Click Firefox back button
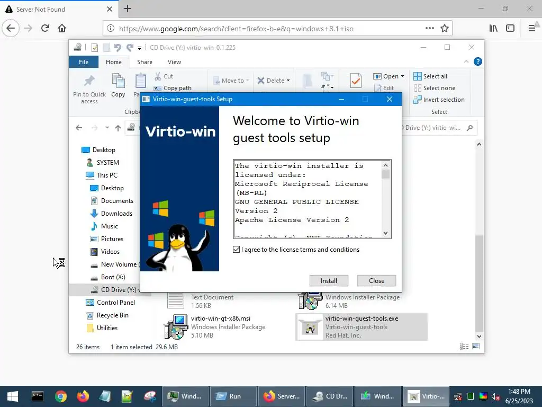 11,28
